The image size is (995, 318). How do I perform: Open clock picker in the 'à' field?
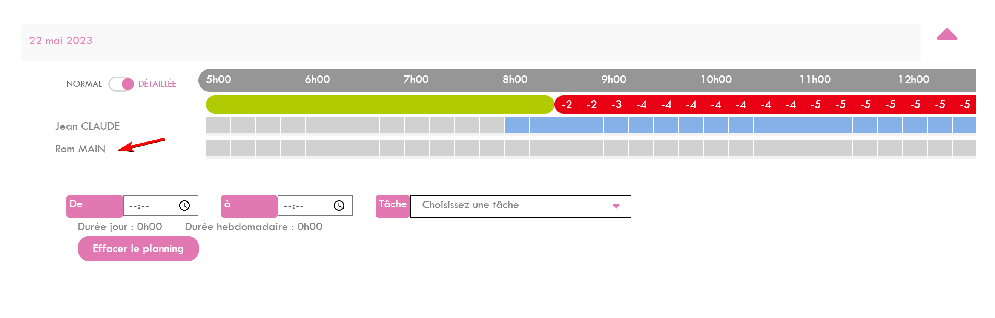click(x=339, y=206)
